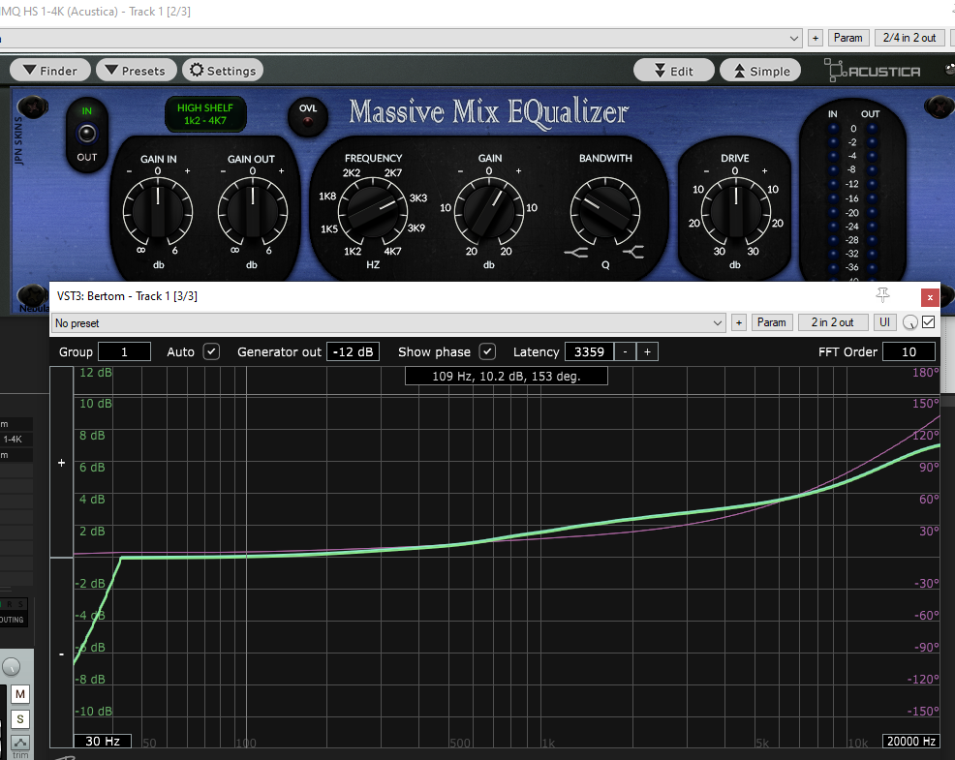Zoom out the dB range with minus
Image resolution: width=955 pixels, height=760 pixels.
[x=62, y=654]
